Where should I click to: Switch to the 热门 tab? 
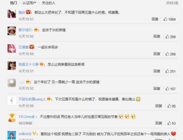point(14,3)
